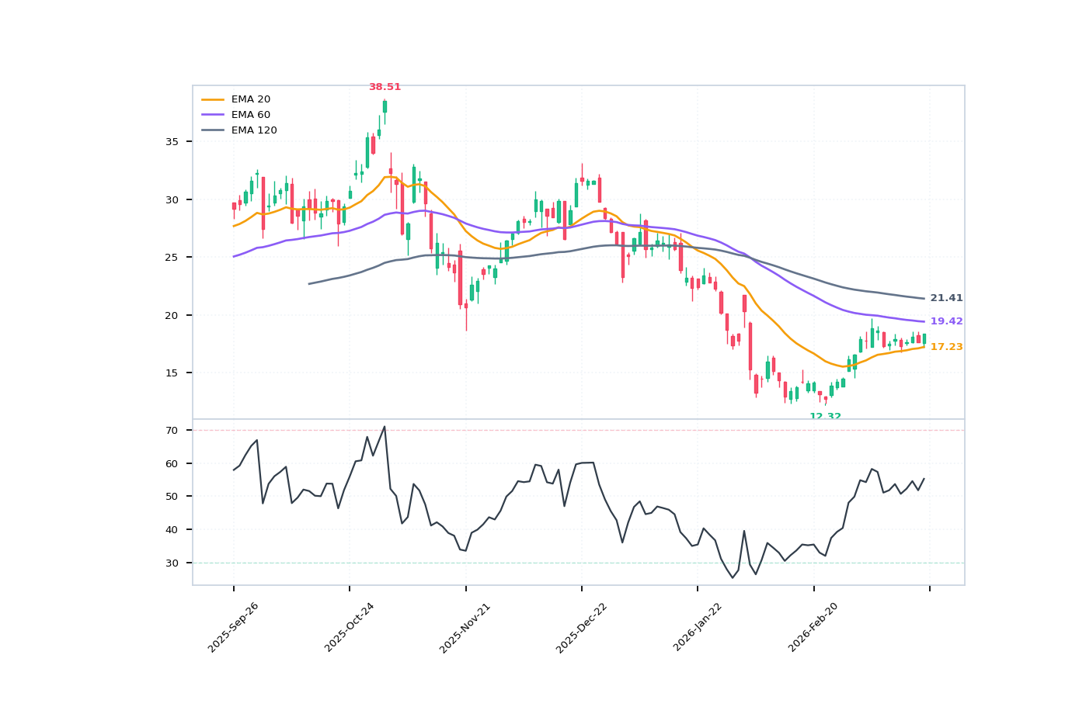1072x714 pixels.
Task: Click the orange EMA 20 legend line
Action: (213, 99)
